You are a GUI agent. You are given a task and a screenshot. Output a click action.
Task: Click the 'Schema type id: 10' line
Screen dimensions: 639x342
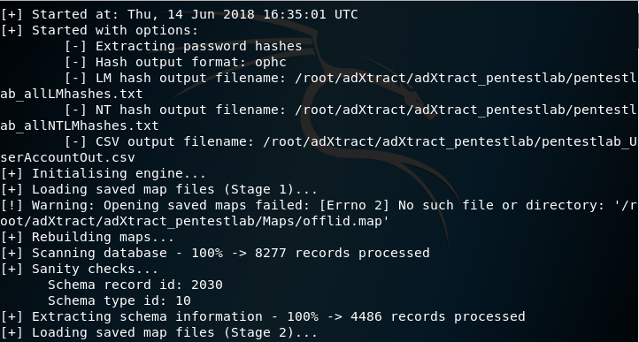tap(119, 300)
